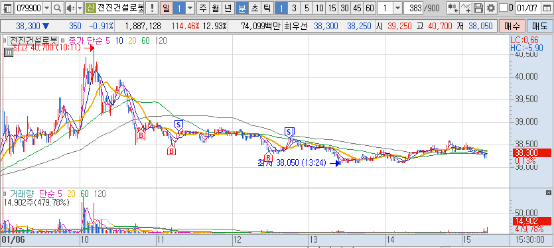Open the calendar date picker icon
Screen dimensions: 554x248
pyautogui.click(x=546, y=8)
